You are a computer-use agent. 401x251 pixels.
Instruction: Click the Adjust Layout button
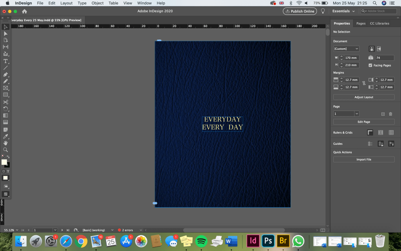pos(364,97)
